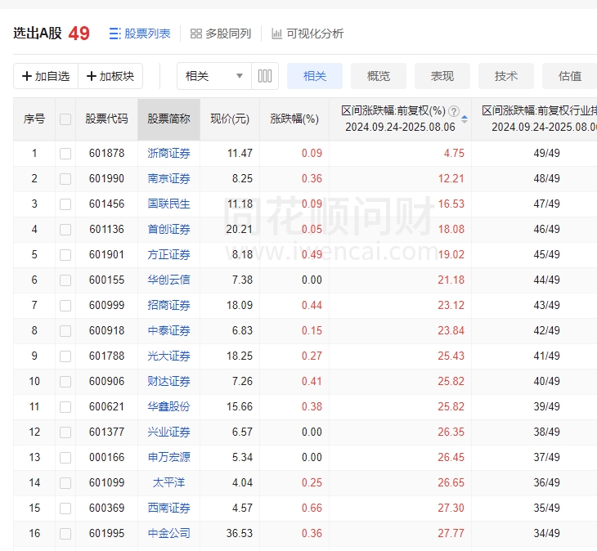Viewport: 597px width, 551px height.
Task: Select the 技术 category tab
Action: 506,76
